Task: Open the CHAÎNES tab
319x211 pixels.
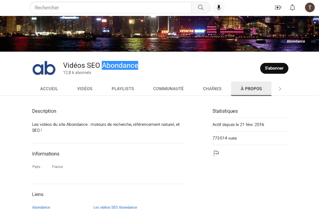Action: pyautogui.click(x=212, y=89)
